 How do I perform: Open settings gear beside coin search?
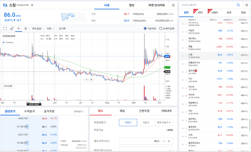(247, 5)
